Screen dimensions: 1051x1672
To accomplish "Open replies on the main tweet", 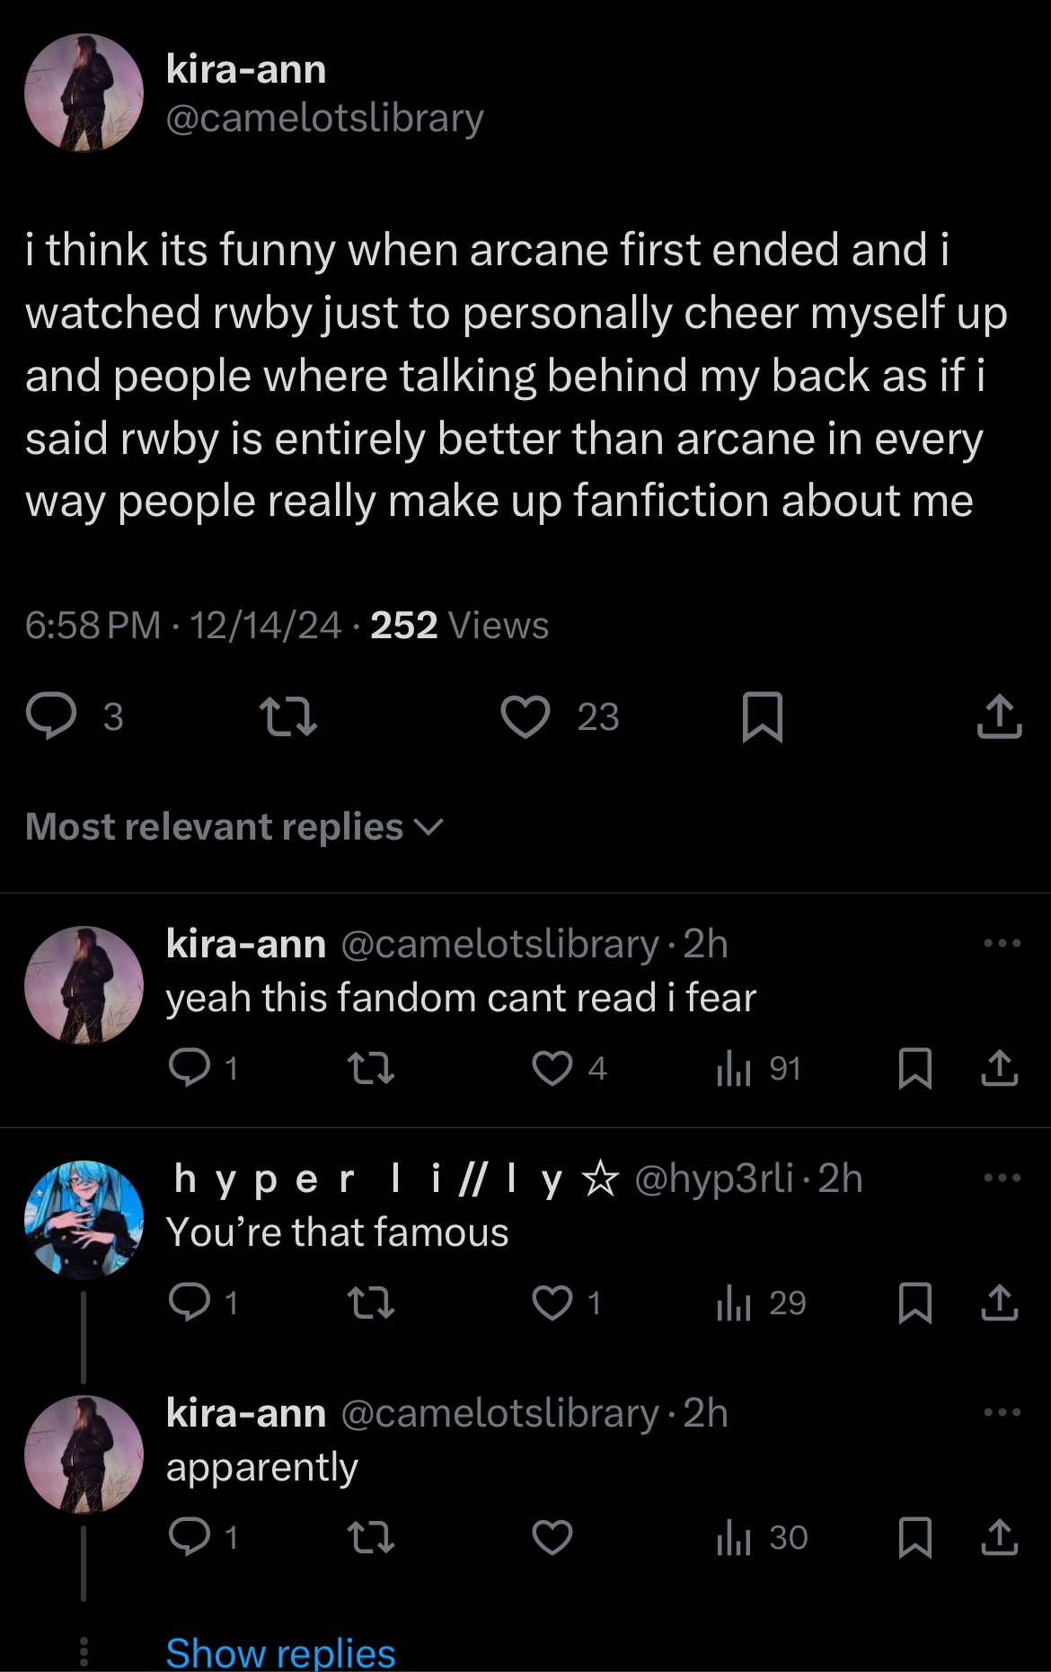I will [52, 717].
